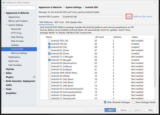160x115 pixels.
Task: Check the Android 7.1.1 (Nougat) checkbox
Action: (x=49, y=57)
